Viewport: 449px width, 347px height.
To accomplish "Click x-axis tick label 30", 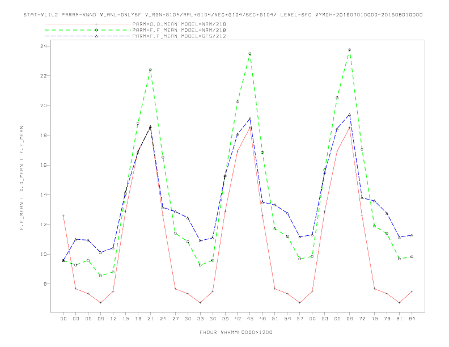I will (188, 319).
